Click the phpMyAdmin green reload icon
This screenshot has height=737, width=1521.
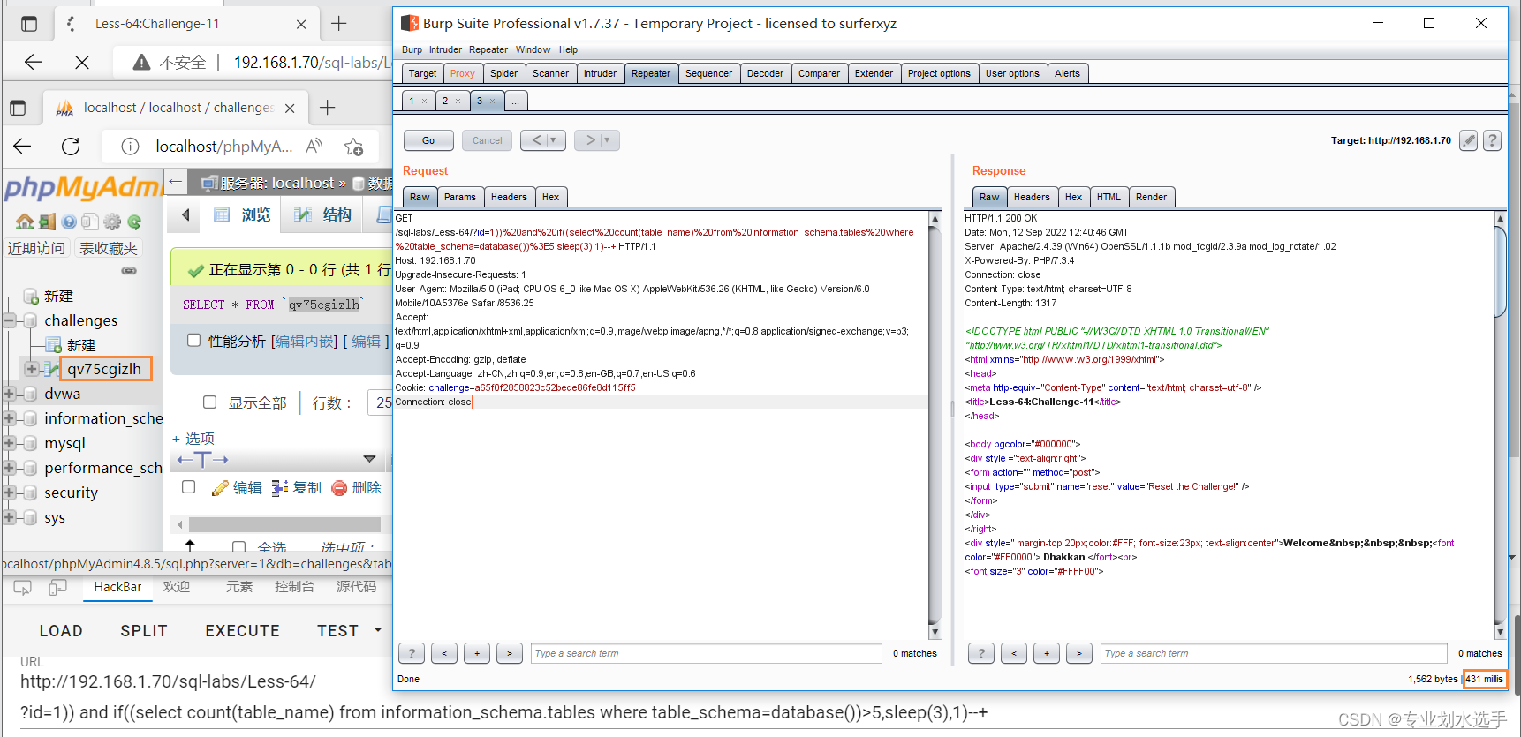[x=134, y=222]
